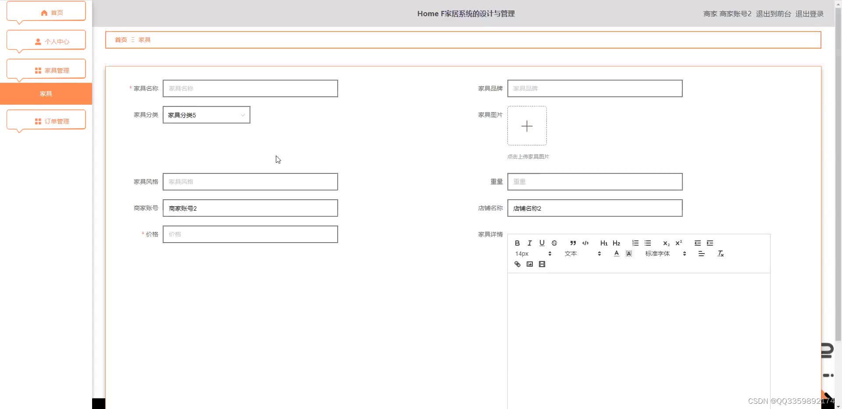The width and height of the screenshot is (842, 409).
Task: Focus the 价格 input field
Action: pyautogui.click(x=250, y=234)
